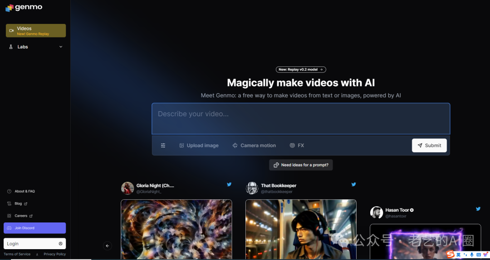The height and width of the screenshot is (260, 490).
Task: Click the left arrow carousel button
Action: 108,246
